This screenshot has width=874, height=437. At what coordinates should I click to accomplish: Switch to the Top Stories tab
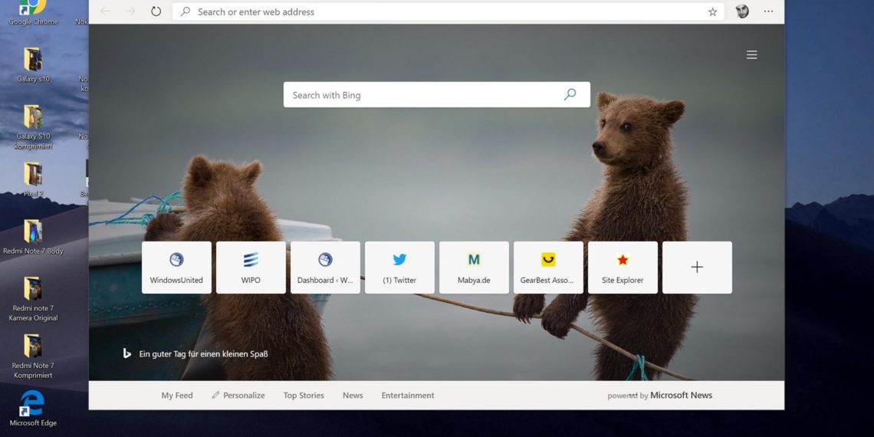click(304, 396)
